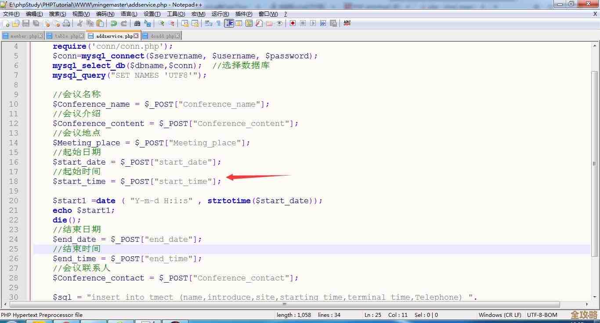Open Find with the binoculars icon

pos(137,23)
